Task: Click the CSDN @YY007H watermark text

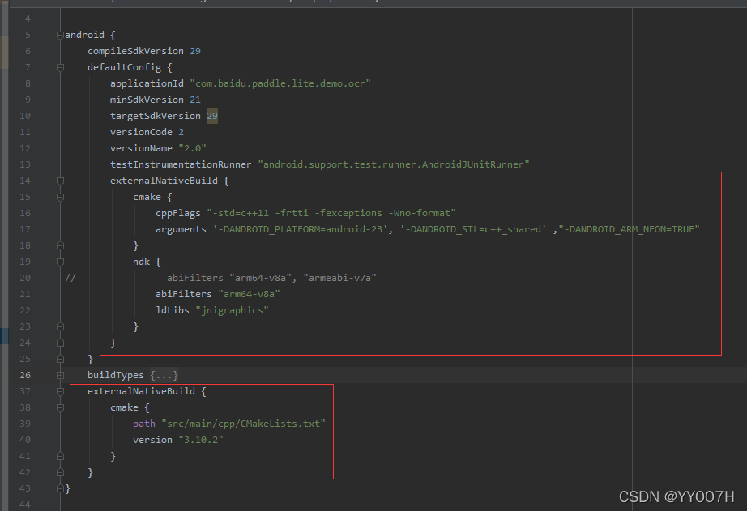Action: click(x=677, y=494)
